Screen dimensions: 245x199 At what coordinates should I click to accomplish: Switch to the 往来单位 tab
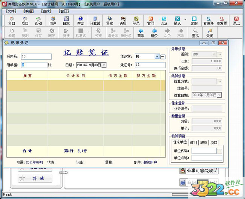(180, 142)
